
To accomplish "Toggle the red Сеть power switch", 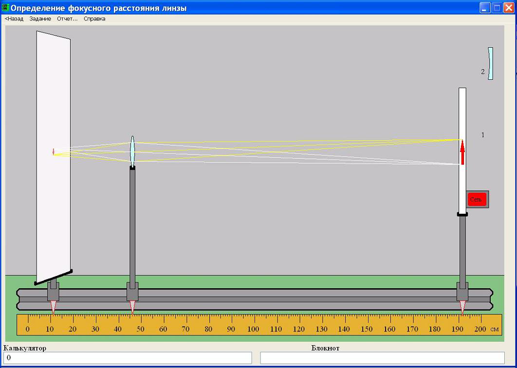I will 477,199.
